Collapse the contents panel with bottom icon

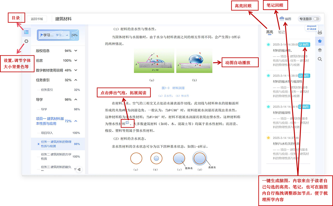79,169
